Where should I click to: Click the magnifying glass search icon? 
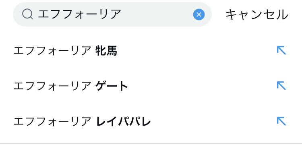point(27,14)
